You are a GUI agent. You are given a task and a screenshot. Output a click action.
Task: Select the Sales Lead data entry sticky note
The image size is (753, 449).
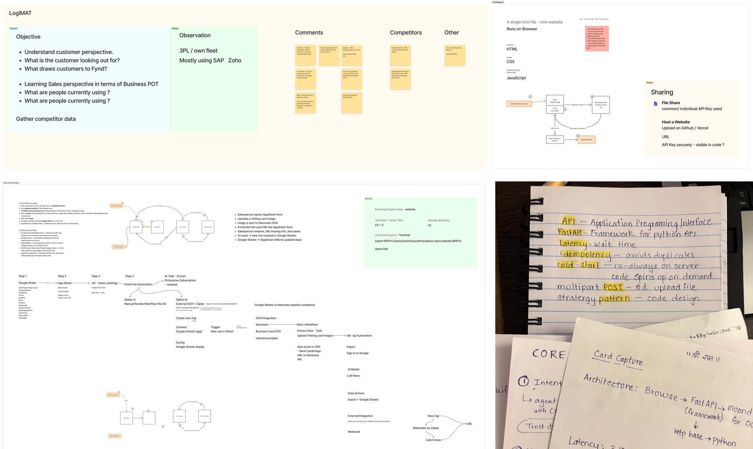[x=454, y=56]
